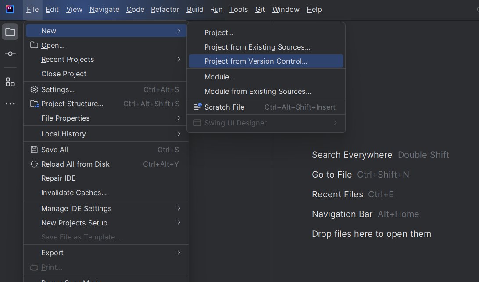Click the Scratch File icon
Image resolution: width=479 pixels, height=282 pixels.
[x=197, y=107]
